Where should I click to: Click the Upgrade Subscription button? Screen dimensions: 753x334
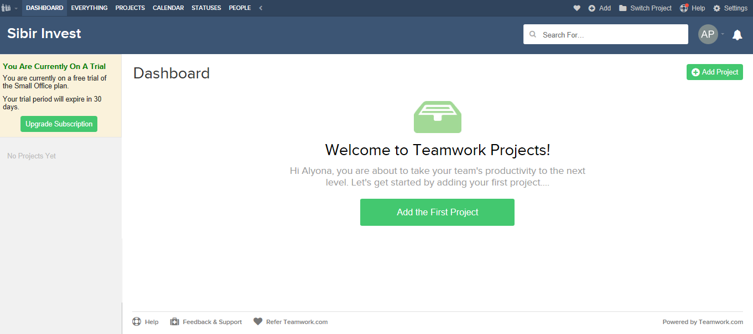(x=59, y=124)
